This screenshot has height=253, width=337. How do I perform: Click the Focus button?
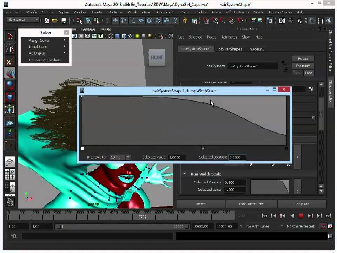pos(303,59)
